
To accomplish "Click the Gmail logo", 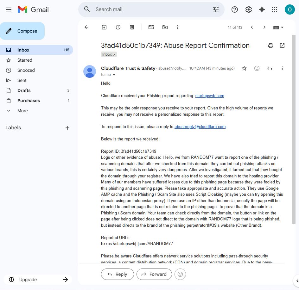I will [x=33, y=9].
